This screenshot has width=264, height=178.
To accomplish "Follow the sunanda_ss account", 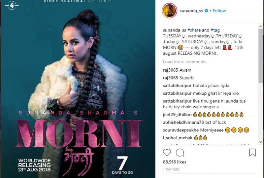I will (x=219, y=11).
